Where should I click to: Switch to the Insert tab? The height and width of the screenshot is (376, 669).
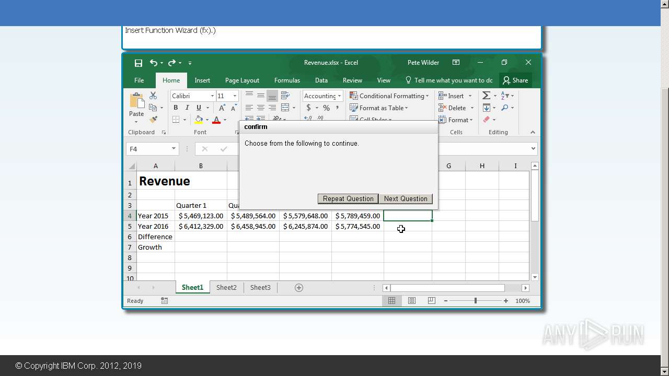point(202,80)
